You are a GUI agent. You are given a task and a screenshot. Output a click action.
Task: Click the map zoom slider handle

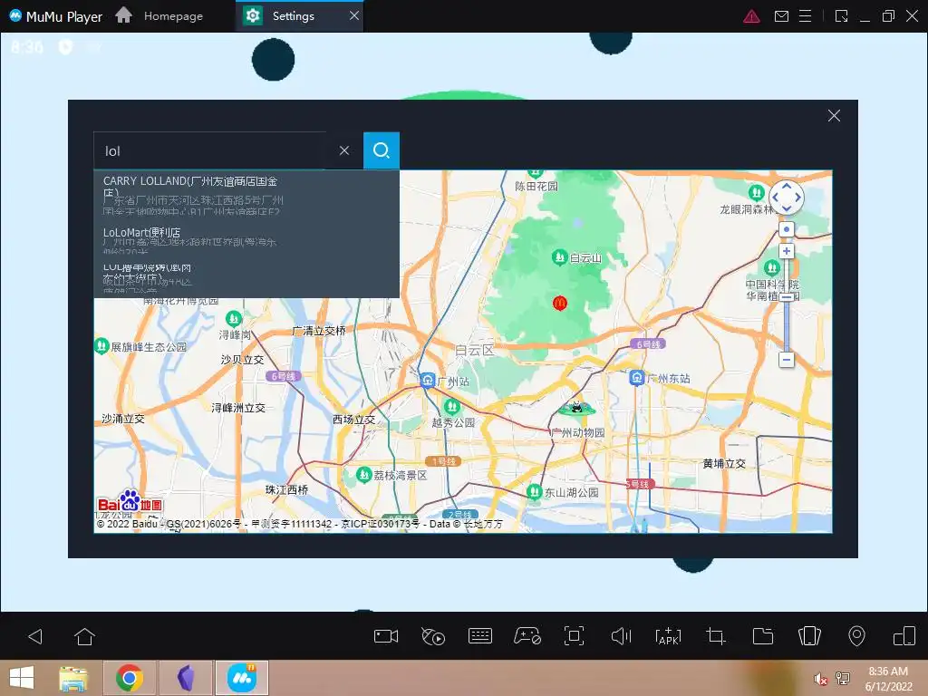786,297
